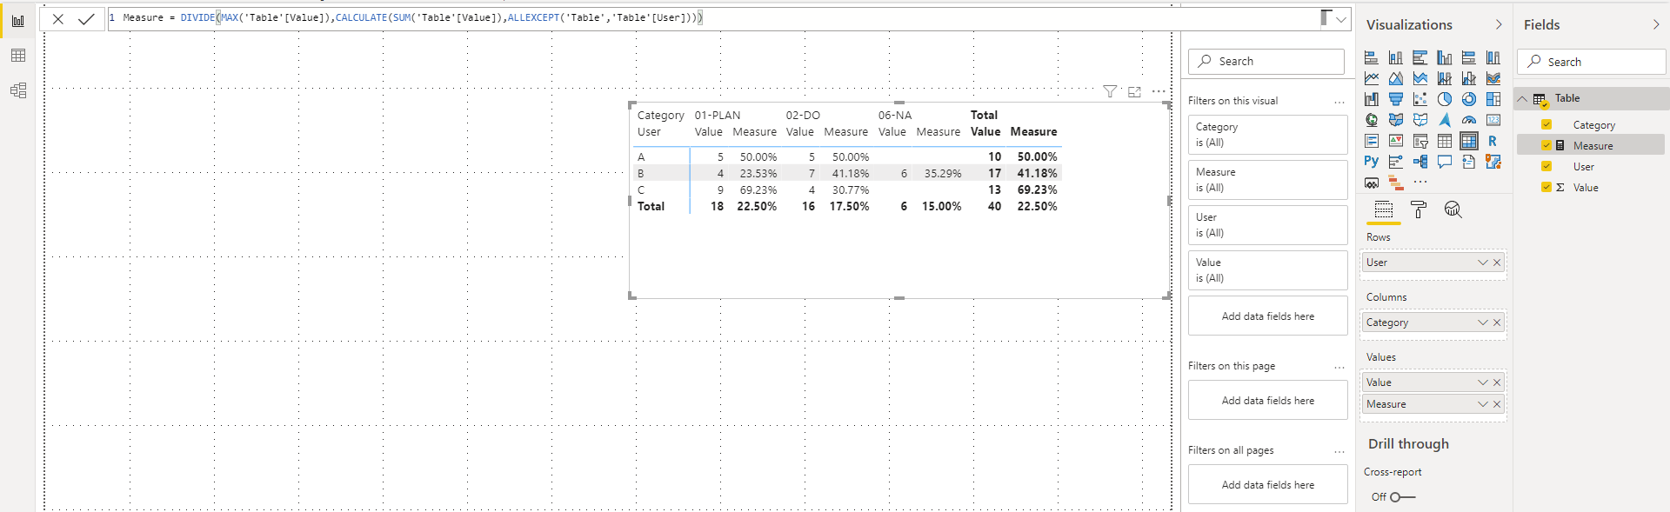Select Python visual
1670x512 pixels.
1372,162
